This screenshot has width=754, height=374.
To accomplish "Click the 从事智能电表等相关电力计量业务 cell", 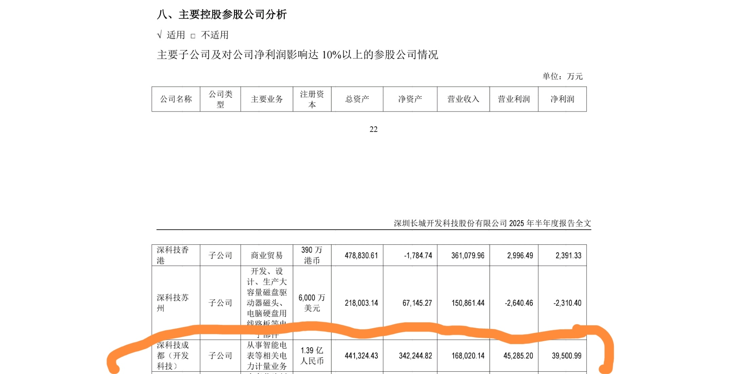I will pyautogui.click(x=267, y=356).
